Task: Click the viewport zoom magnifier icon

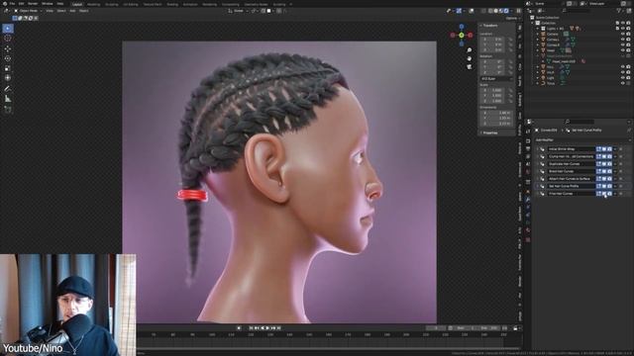Action: (469, 50)
